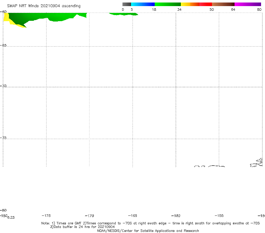Click the color bar label 18
This screenshot has height=233, width=265.
click(154, 10)
